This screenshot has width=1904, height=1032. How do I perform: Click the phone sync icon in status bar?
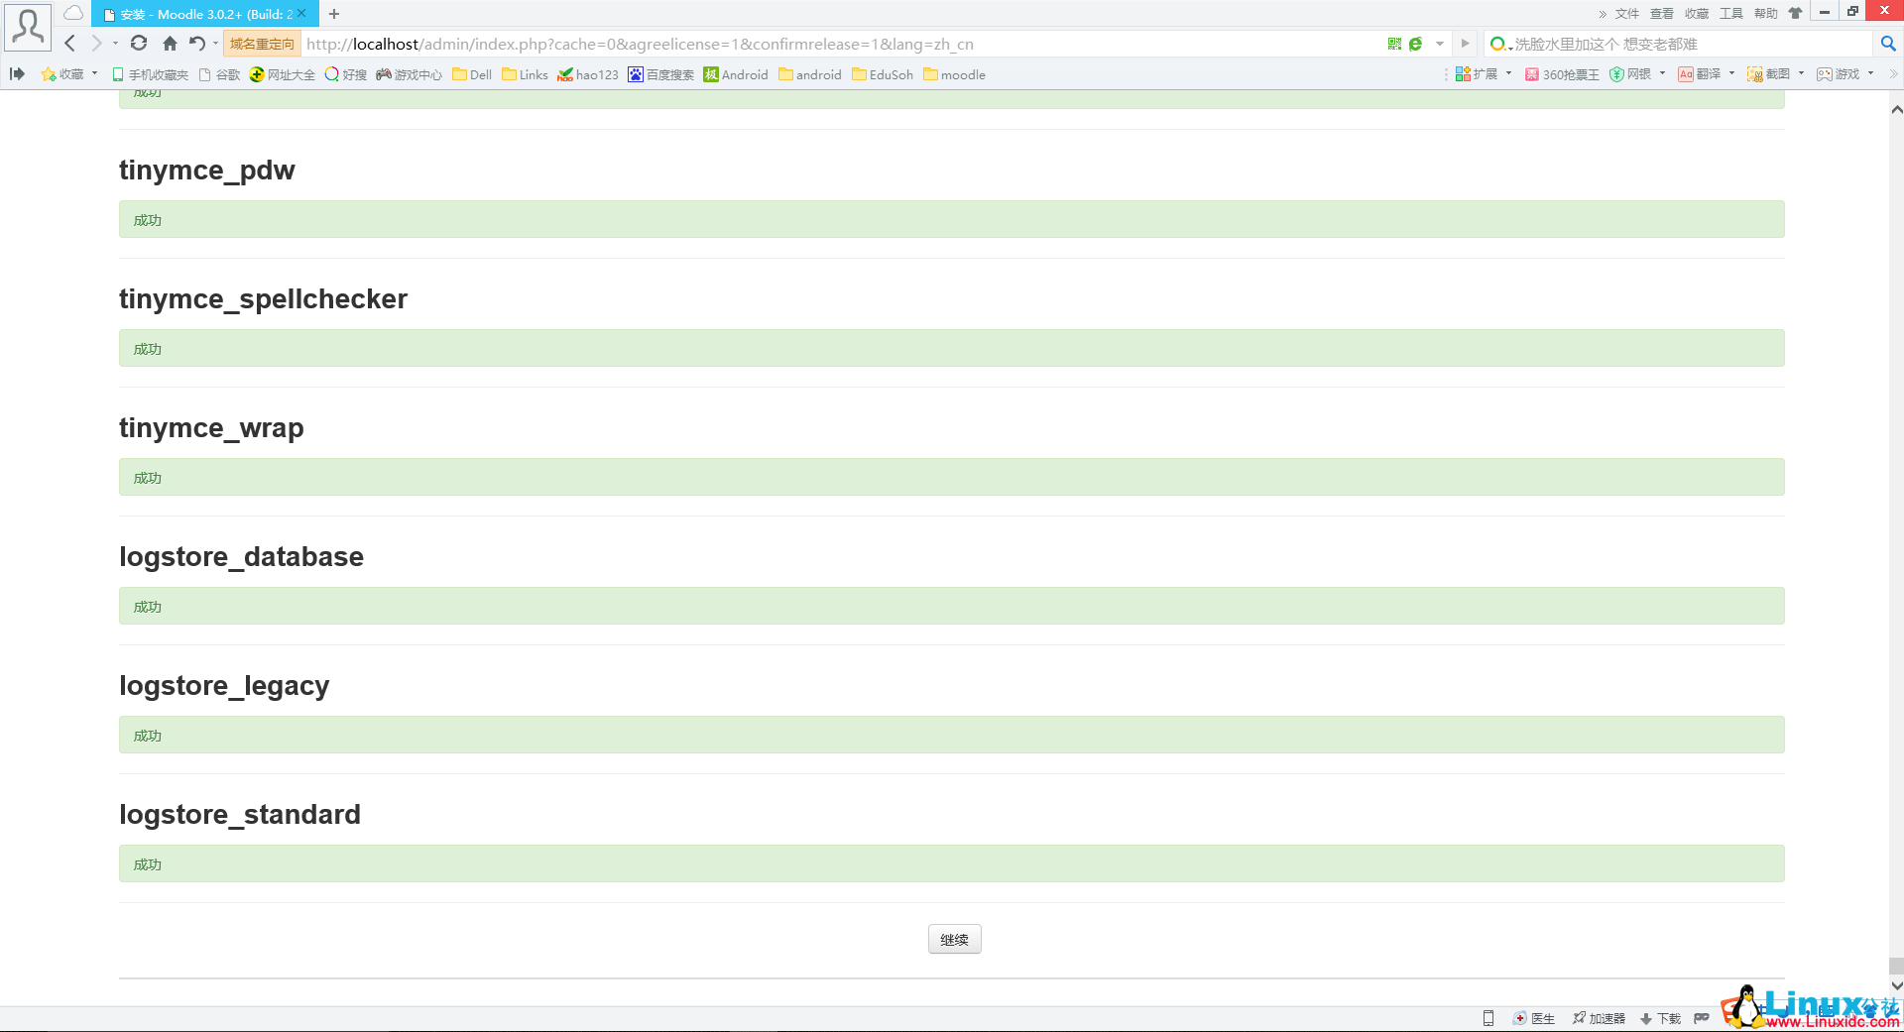tap(1488, 1018)
